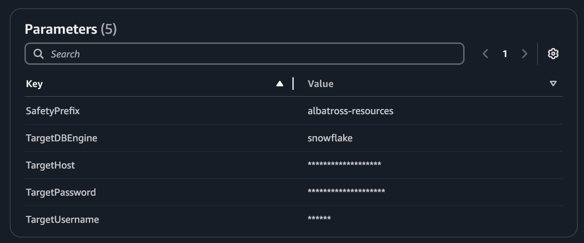
Task: Select the TargetPassword key cell
Action: pos(61,192)
